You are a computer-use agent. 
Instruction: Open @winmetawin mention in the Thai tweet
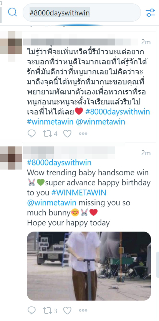[100, 122]
